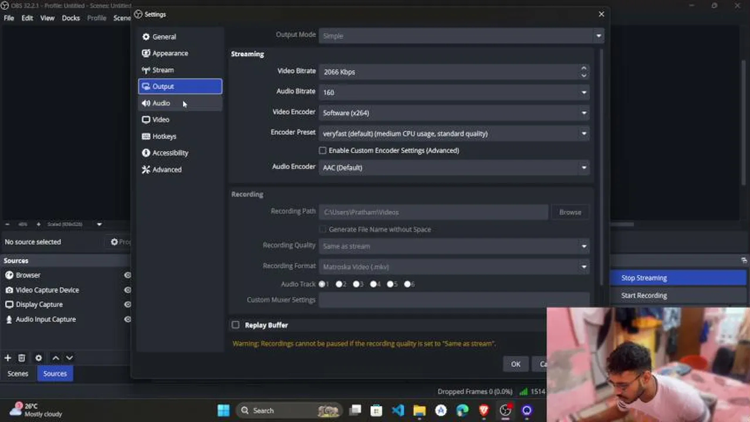Select the Audio settings category
The image size is (750, 422).
pos(180,103)
